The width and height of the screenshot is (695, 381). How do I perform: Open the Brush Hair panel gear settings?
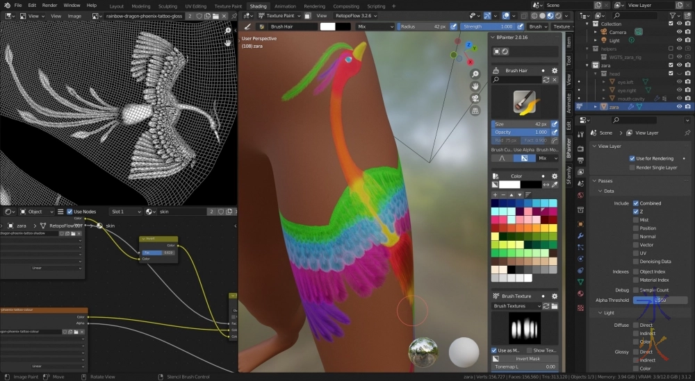tap(555, 71)
